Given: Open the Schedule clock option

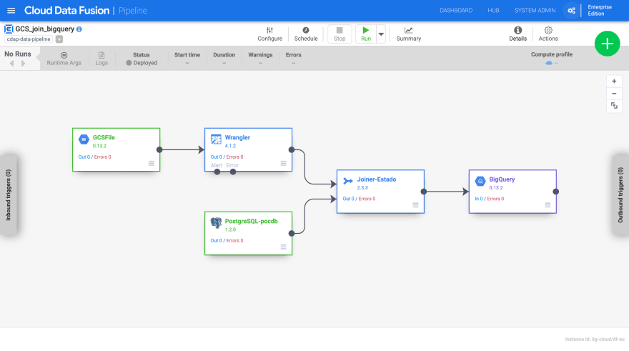Looking at the screenshot, I should [x=306, y=34].
